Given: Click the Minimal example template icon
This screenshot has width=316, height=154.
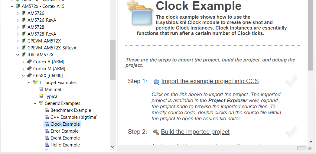Looking at the screenshot, I should pos(41,90).
